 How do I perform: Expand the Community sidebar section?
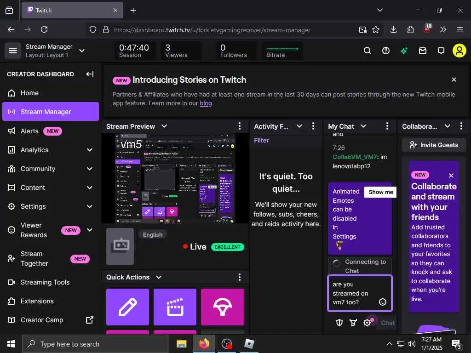point(90,168)
